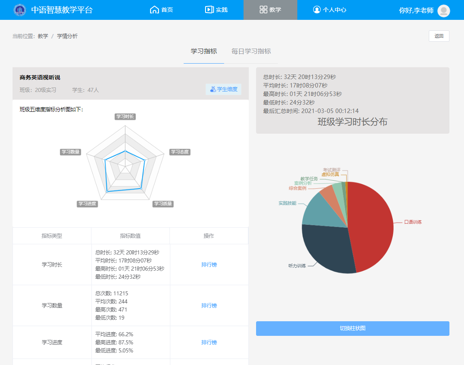The width and height of the screenshot is (464, 365).
Task: Click the student dimension icon
Action: pyautogui.click(x=213, y=89)
